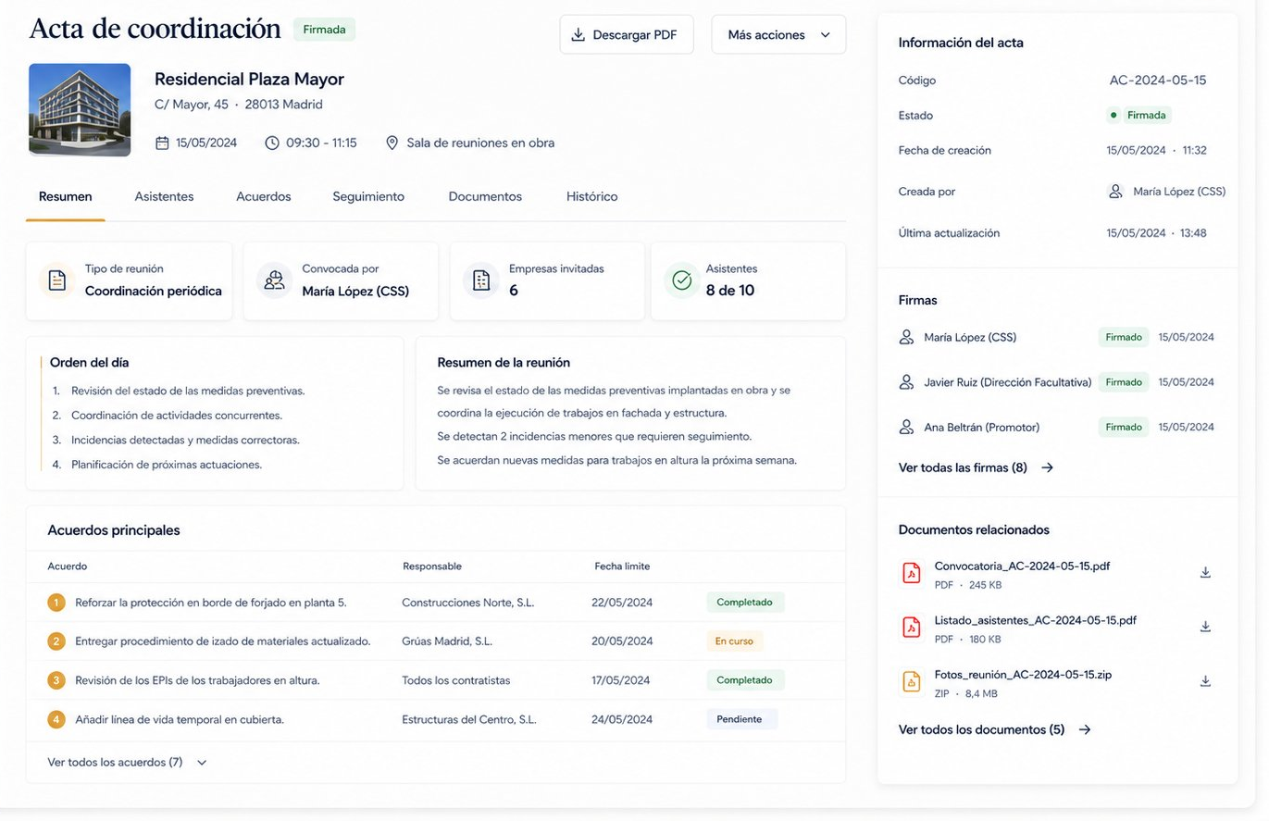Open the Documentos tab
Screen dimensions: 1269x821
tap(485, 196)
